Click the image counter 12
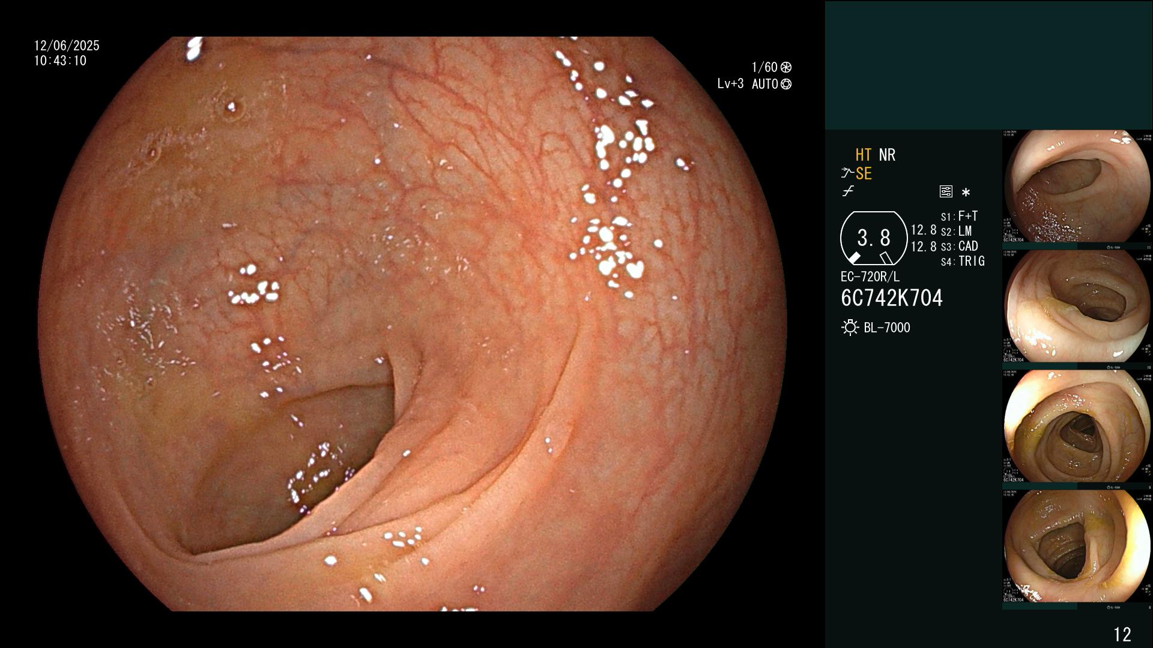 pyautogui.click(x=1122, y=634)
